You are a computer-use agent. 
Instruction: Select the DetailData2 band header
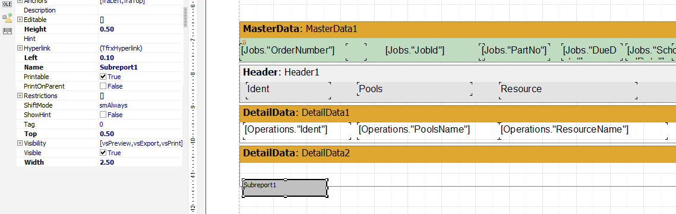(x=457, y=153)
